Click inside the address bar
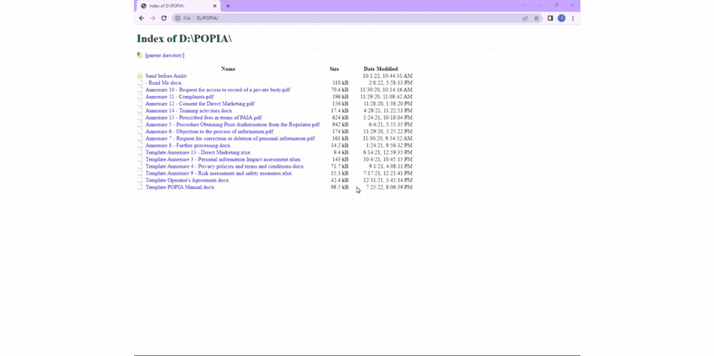Image resolution: width=714 pixels, height=356 pixels. tap(281, 18)
